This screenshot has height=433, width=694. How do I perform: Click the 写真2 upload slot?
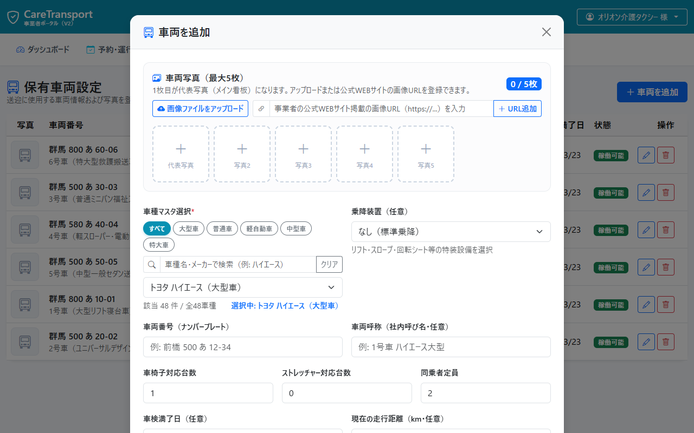pyautogui.click(x=242, y=154)
